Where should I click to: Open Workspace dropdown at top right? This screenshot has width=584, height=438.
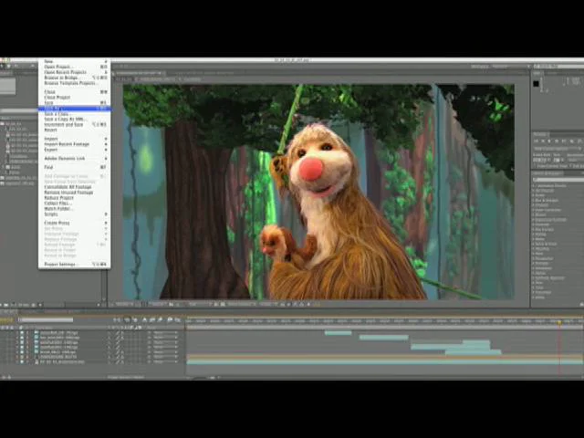511,67
